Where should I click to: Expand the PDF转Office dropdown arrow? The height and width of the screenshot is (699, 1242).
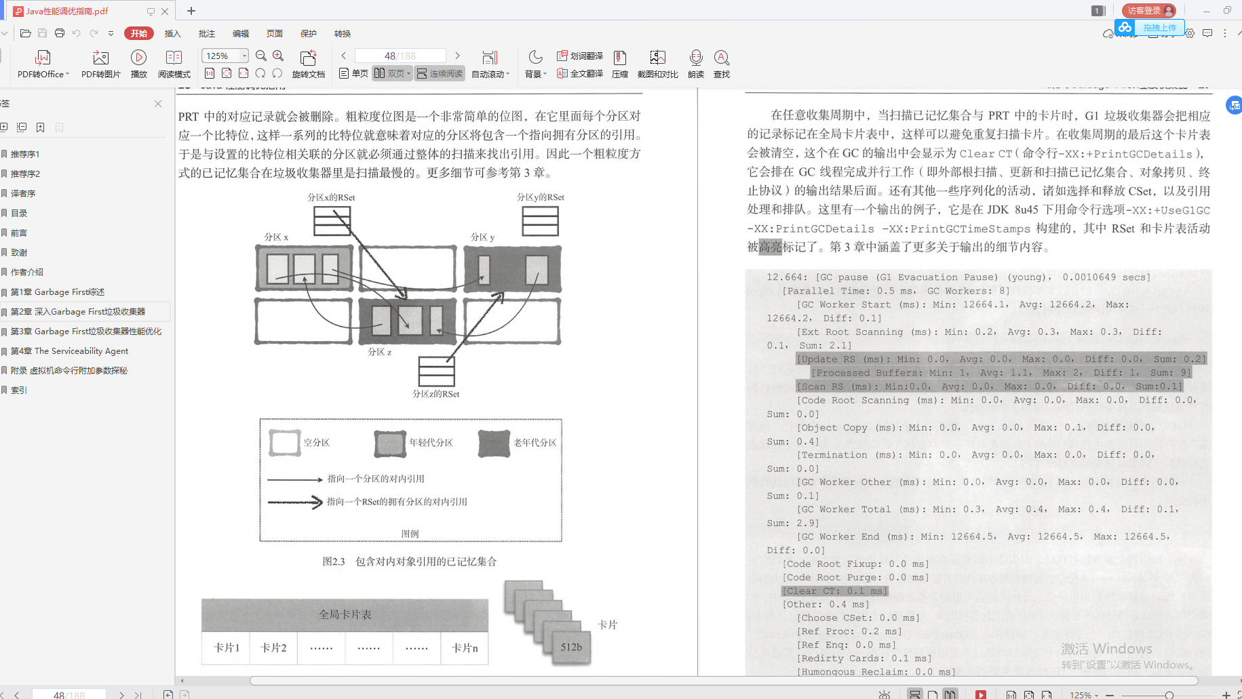(67, 75)
